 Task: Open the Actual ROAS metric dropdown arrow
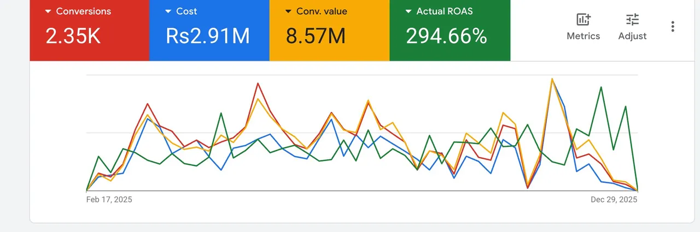[409, 11]
